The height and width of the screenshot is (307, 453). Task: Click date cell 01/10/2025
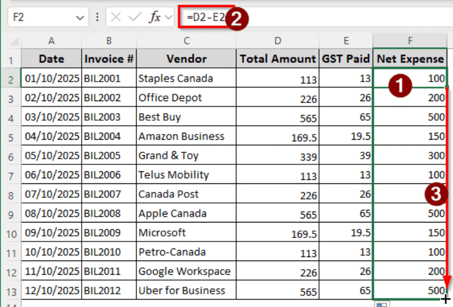tap(51, 78)
